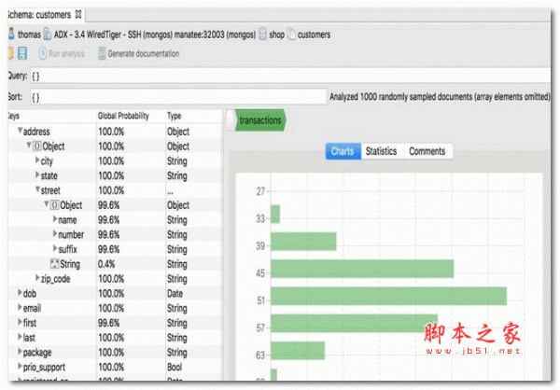
Task: Expand the state field
Action: pyautogui.click(x=37, y=175)
